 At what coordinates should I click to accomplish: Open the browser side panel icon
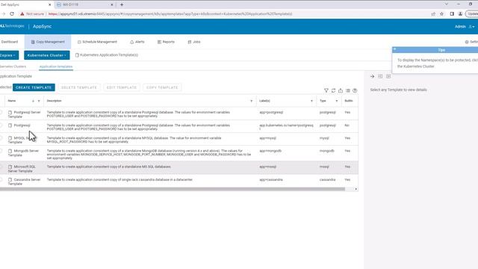point(452,13)
